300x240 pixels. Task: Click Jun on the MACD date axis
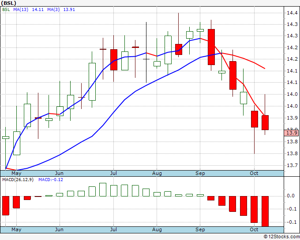coord(59,229)
